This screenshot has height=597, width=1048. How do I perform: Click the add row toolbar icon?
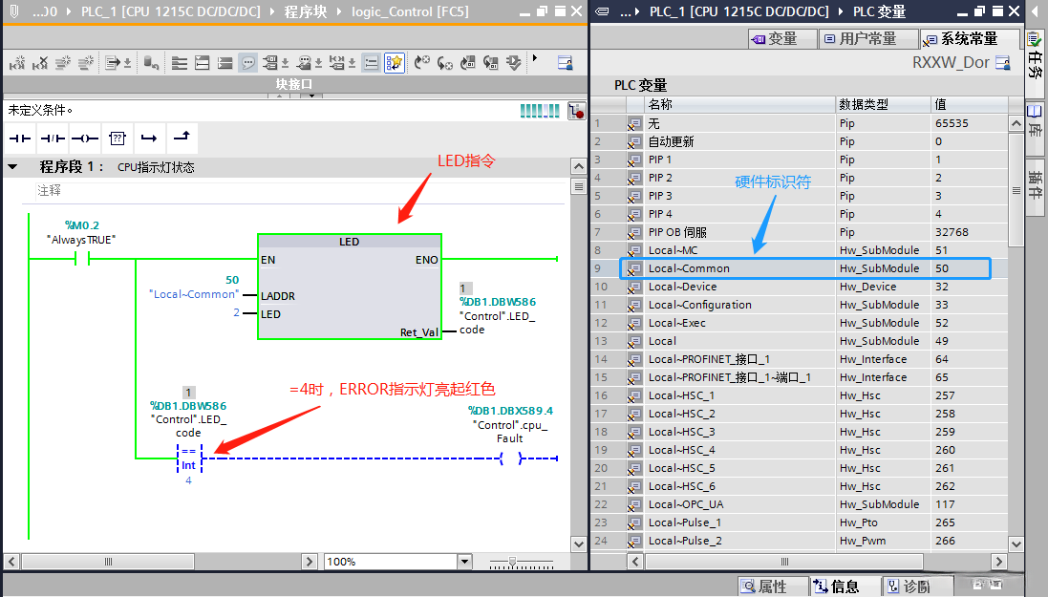(x=86, y=63)
